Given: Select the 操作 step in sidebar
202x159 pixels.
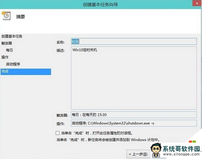Looking at the screenshot, I should (5, 57).
